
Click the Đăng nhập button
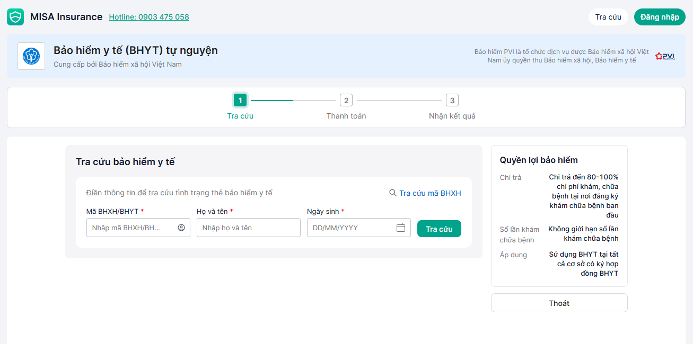[660, 17]
